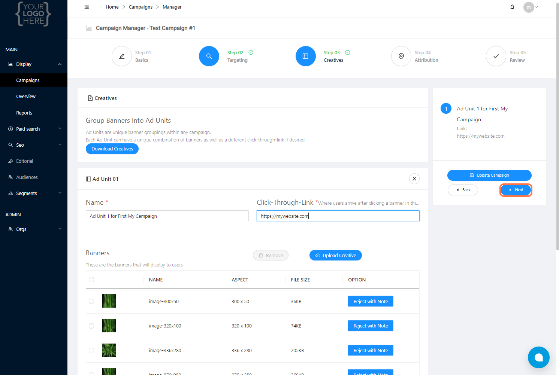
Task: Click the Seo magnifier icon
Action: tap(10, 145)
